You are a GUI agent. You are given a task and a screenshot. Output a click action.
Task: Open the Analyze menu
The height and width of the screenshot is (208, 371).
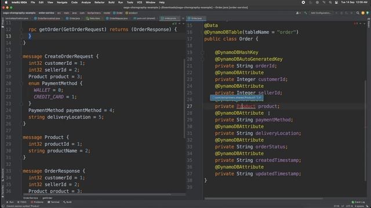click(x=86, y=2)
